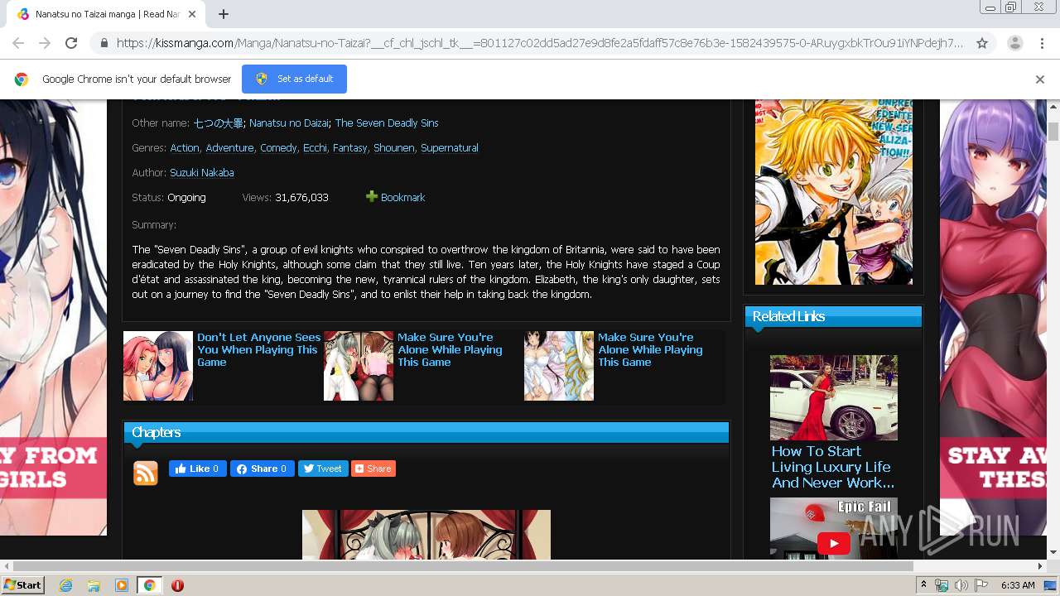The width and height of the screenshot is (1060, 596).
Task: Close the Nanatsu no Taizai tab
Action: (192, 14)
